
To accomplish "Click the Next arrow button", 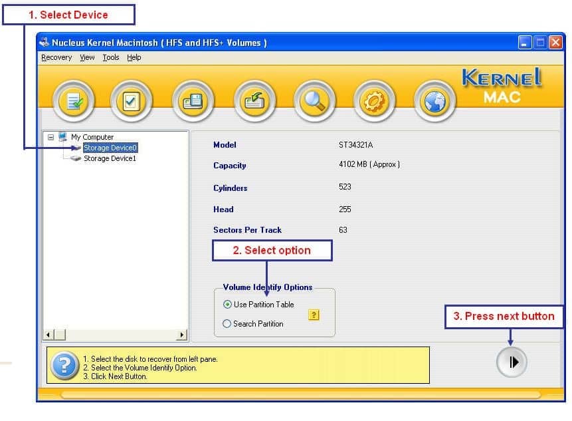I will tap(512, 362).
